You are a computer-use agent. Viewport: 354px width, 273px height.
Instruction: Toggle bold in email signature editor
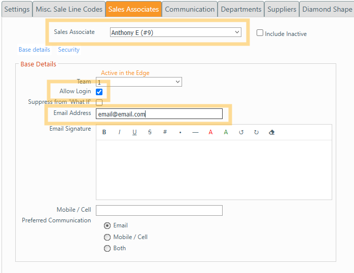[x=104, y=133]
